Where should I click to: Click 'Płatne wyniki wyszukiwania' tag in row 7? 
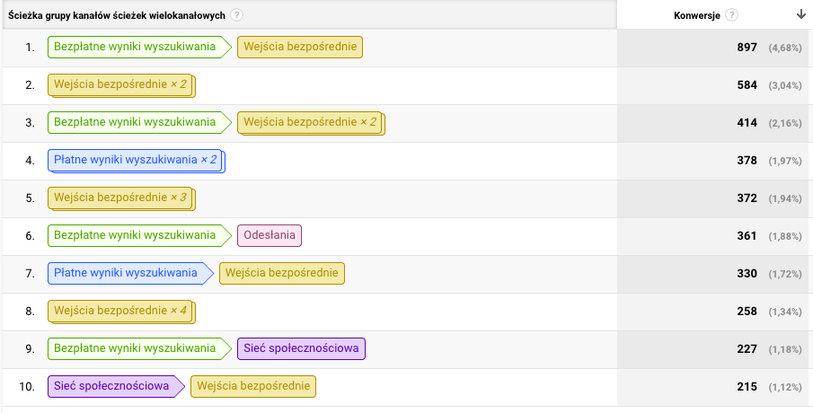(130, 274)
